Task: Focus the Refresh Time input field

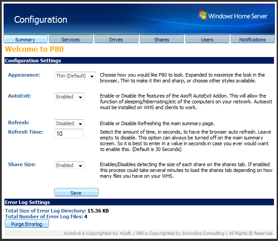Action: 69,134
